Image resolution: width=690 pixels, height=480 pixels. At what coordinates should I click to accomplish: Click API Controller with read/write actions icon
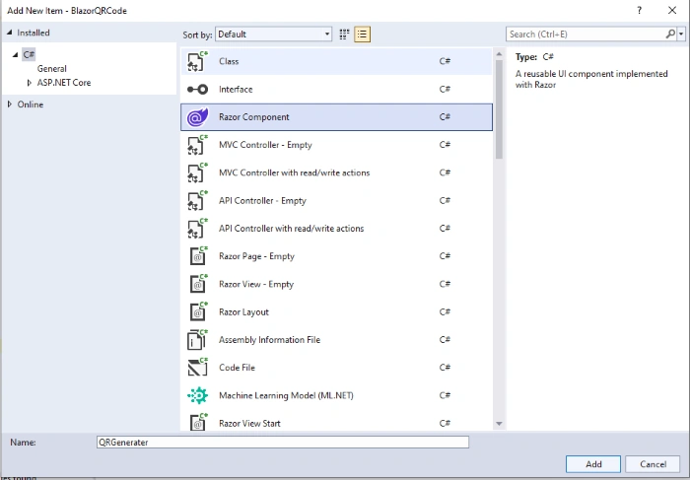point(197,229)
